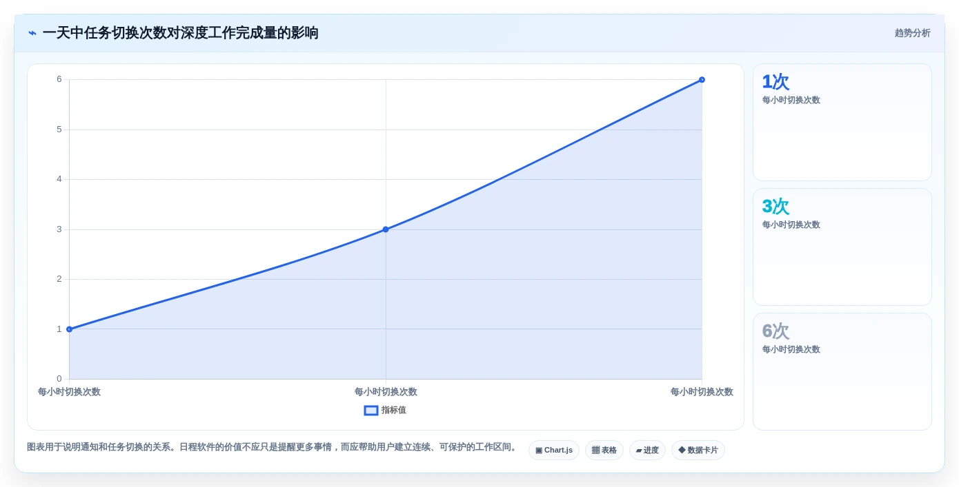
Task: Click the Chart.js tag chip
Action: pyautogui.click(x=553, y=450)
